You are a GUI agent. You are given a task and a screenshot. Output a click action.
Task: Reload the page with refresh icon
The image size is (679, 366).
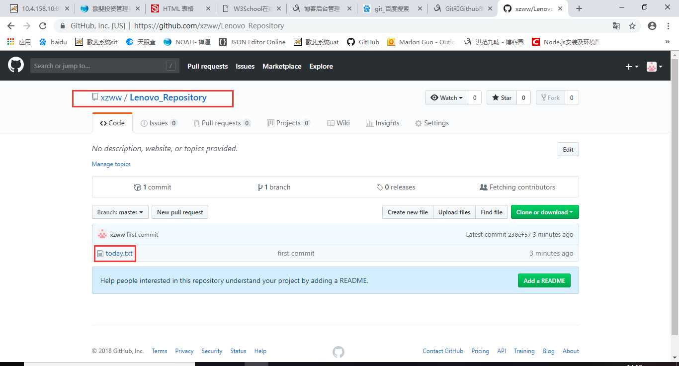(43, 26)
